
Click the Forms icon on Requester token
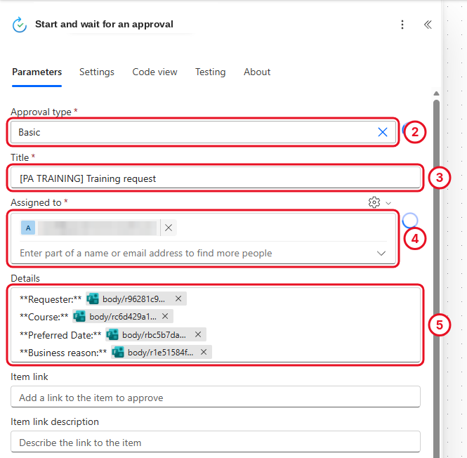click(93, 299)
